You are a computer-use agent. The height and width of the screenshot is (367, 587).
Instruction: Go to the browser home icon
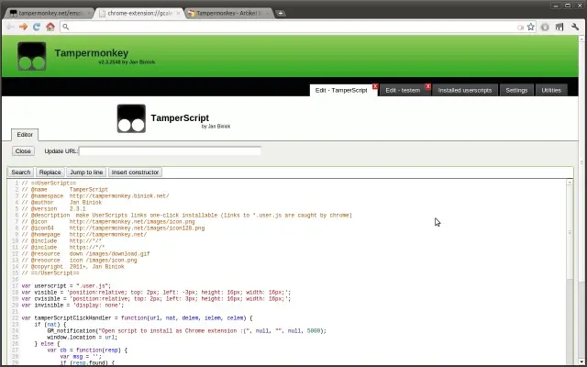(50, 27)
